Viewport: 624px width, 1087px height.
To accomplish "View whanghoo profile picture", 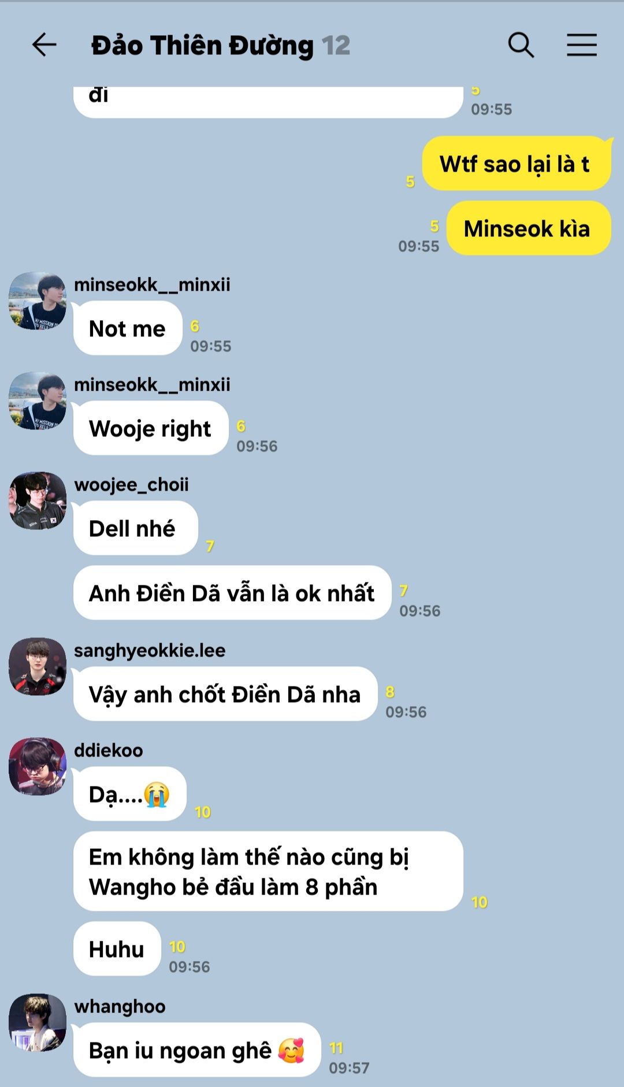I will (x=38, y=1022).
